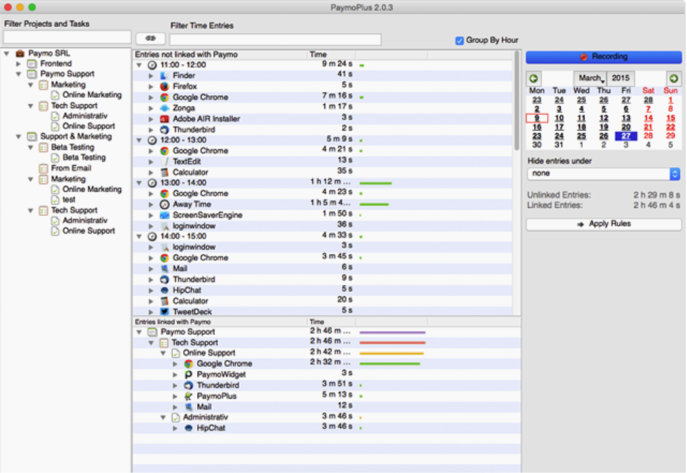The height and width of the screenshot is (473, 687).
Task: Click the PaymoPlus app icon
Action: [x=189, y=396]
